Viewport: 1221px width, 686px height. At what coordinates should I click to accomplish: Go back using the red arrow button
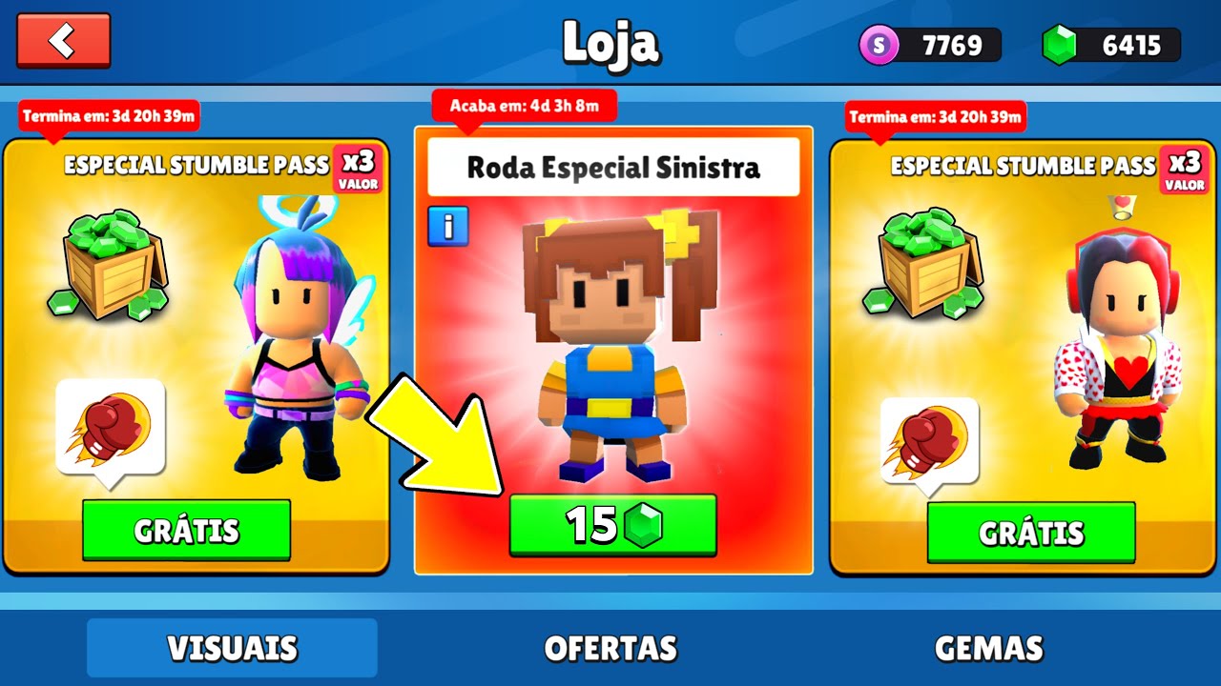click(63, 40)
